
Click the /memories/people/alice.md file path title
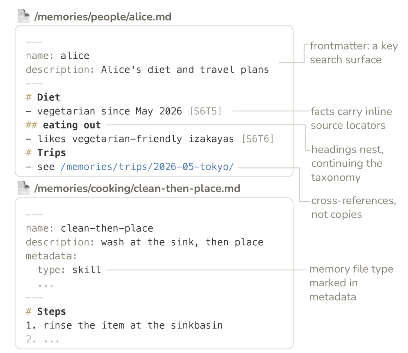[103, 17]
